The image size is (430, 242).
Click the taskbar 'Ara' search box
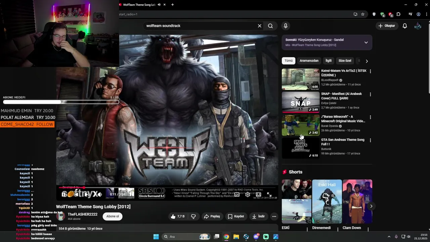point(186,237)
